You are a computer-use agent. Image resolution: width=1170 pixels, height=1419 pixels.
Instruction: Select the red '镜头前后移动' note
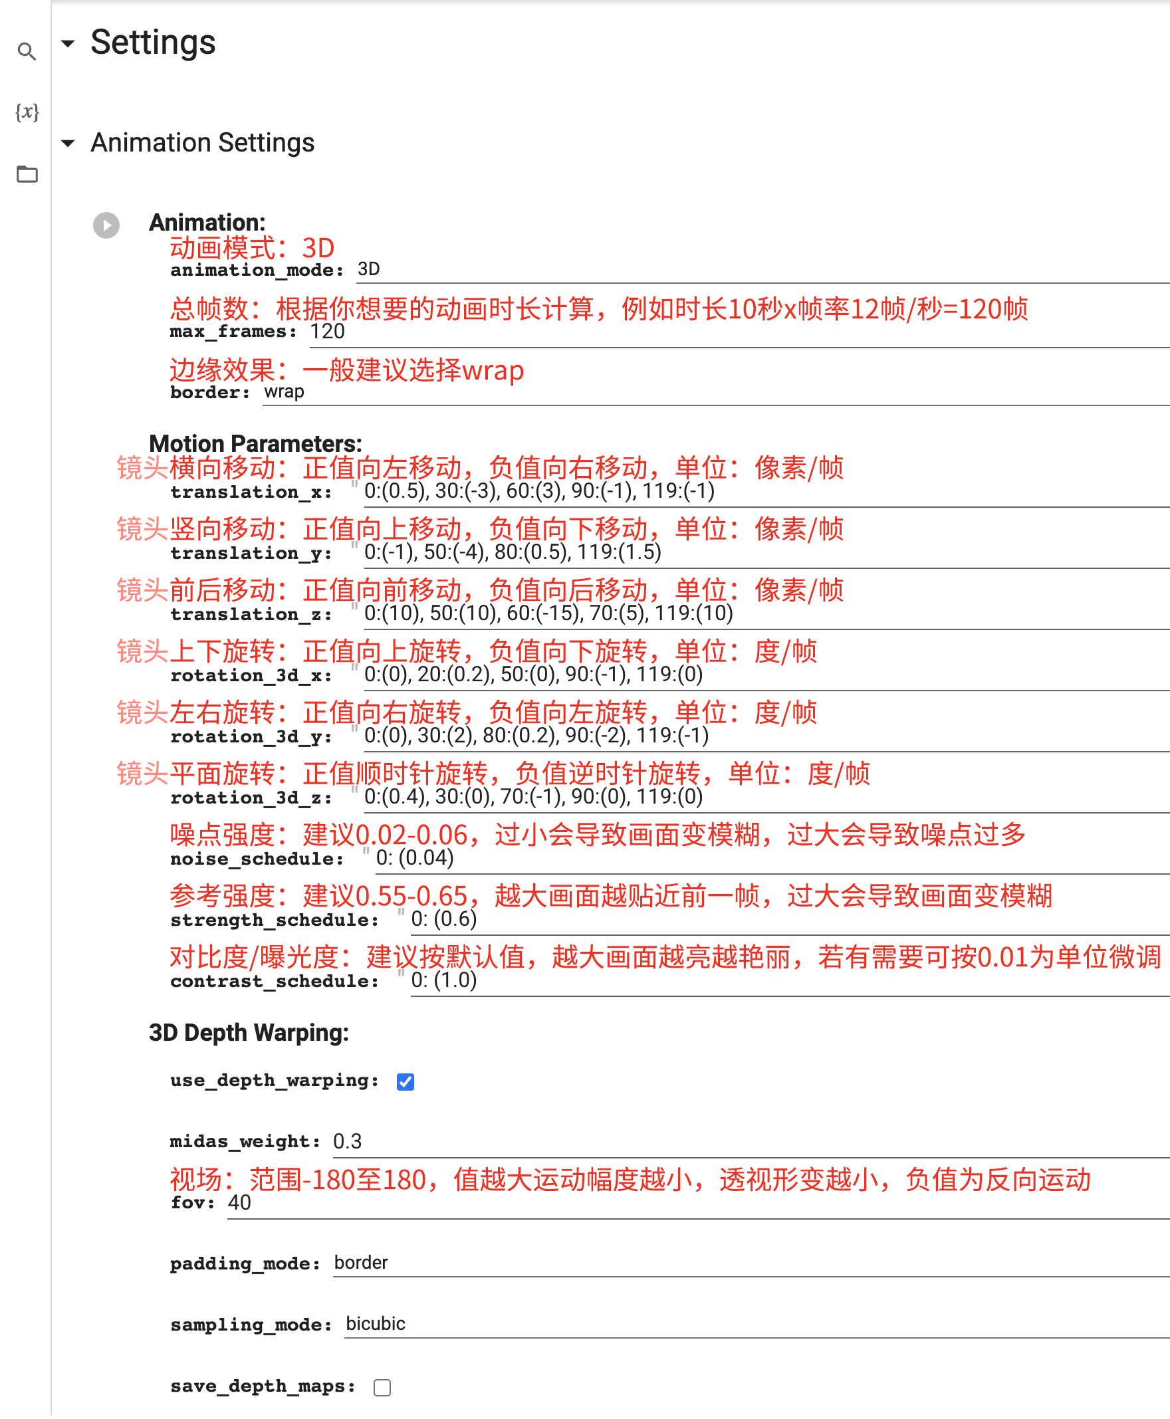480,591
